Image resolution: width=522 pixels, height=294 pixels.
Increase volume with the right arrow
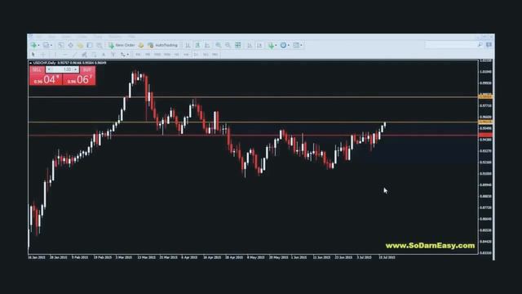click(76, 69)
